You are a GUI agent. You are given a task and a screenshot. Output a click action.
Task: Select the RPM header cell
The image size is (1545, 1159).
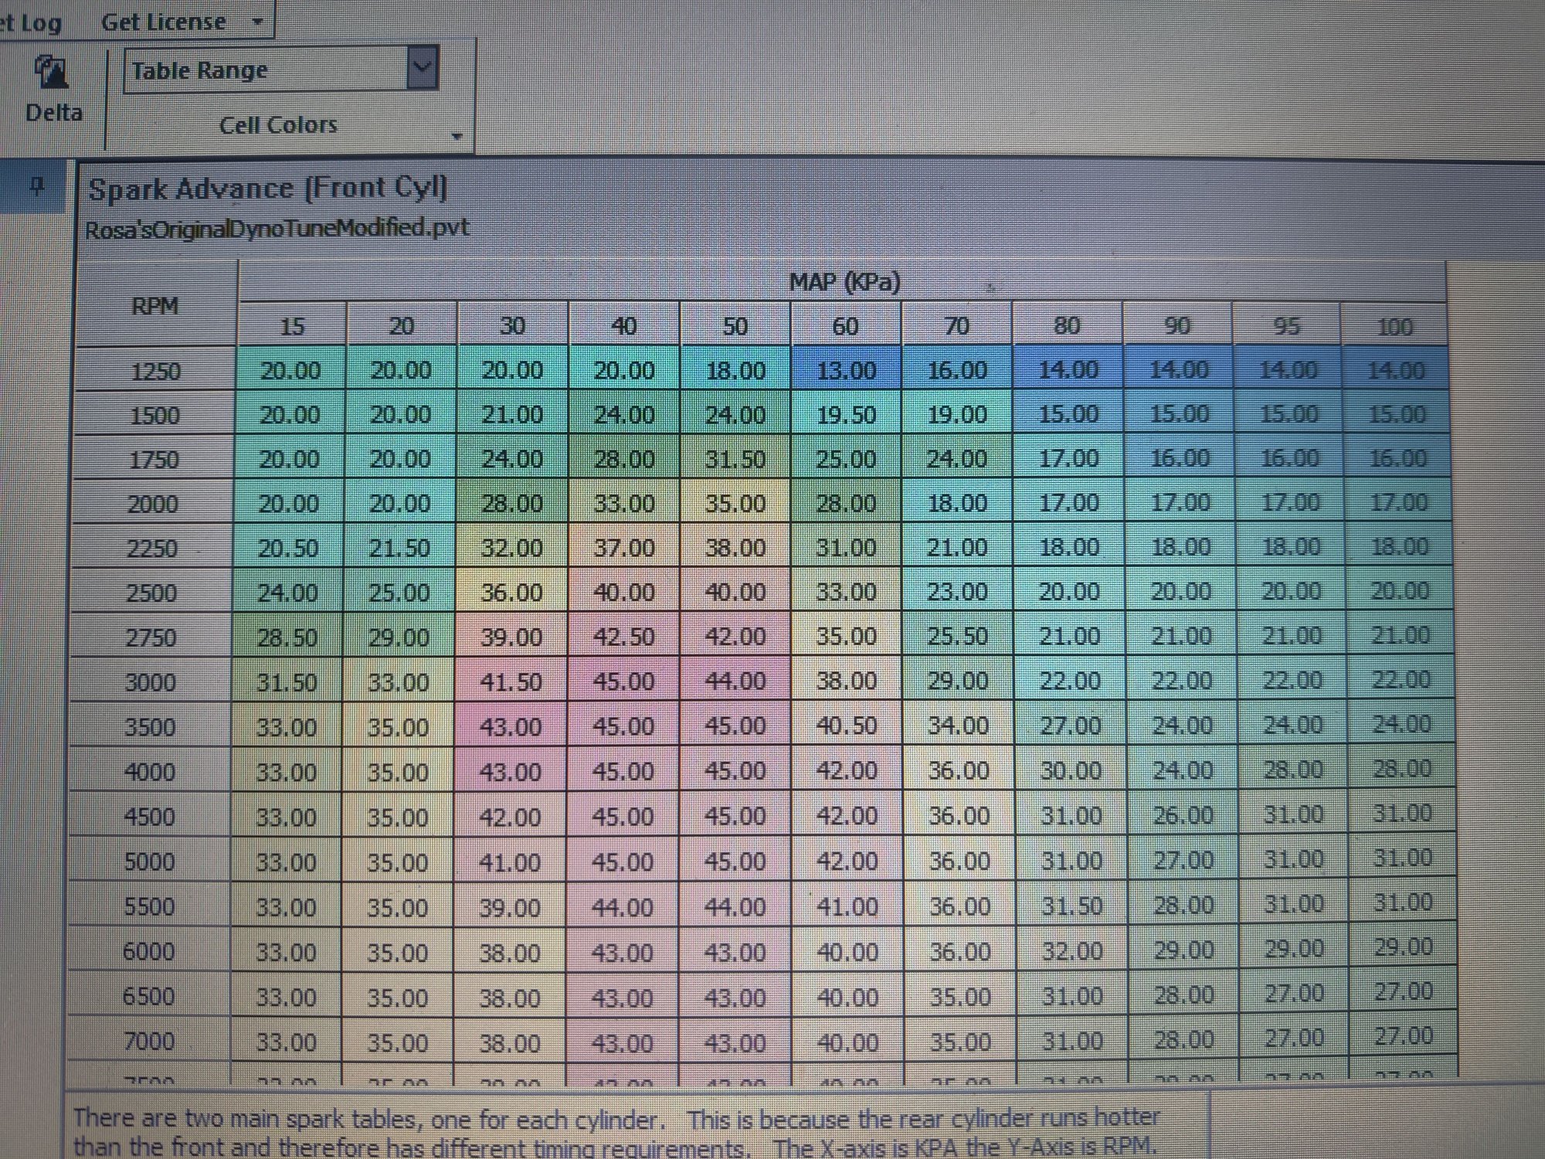(x=154, y=305)
